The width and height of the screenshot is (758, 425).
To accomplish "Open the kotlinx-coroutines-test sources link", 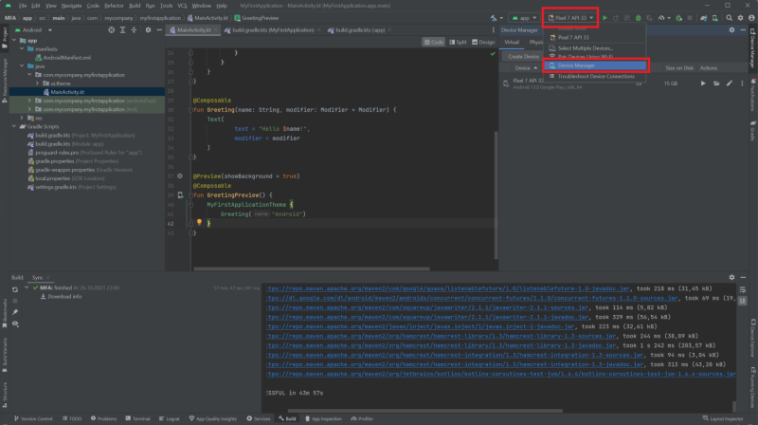I will pos(501,374).
